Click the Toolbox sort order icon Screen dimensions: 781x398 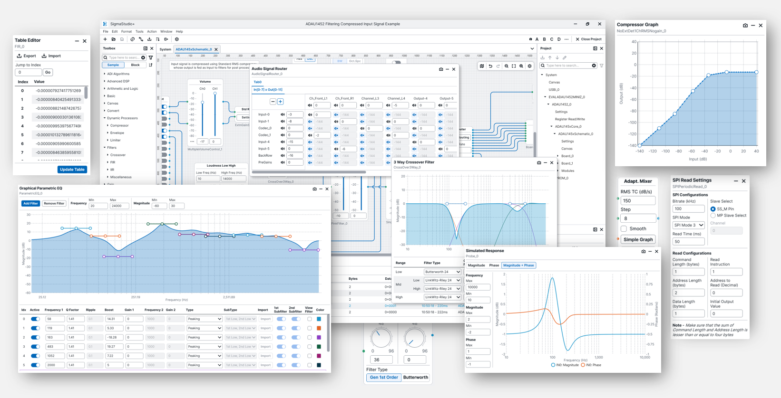point(151,65)
